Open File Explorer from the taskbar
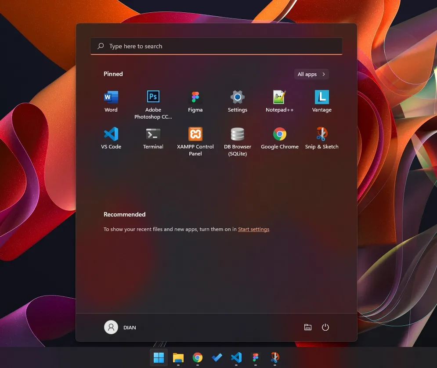This screenshot has height=368, width=437. pyautogui.click(x=178, y=357)
